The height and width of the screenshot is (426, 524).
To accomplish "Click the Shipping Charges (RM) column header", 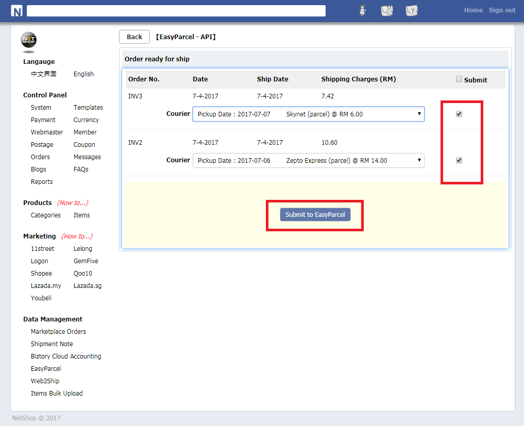I will (x=359, y=79).
